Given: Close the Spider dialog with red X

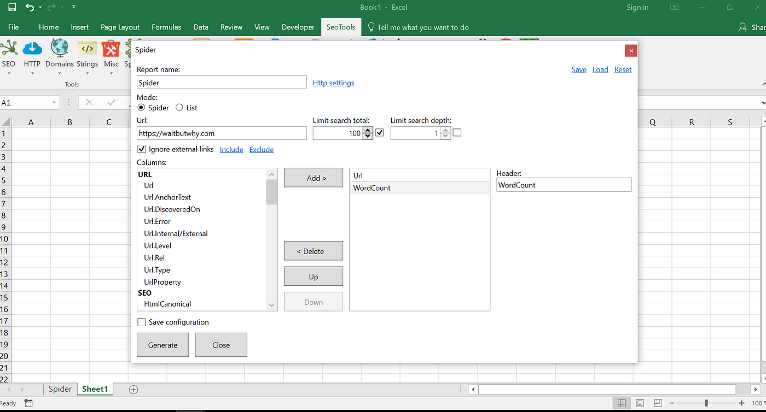Looking at the screenshot, I should [631, 50].
